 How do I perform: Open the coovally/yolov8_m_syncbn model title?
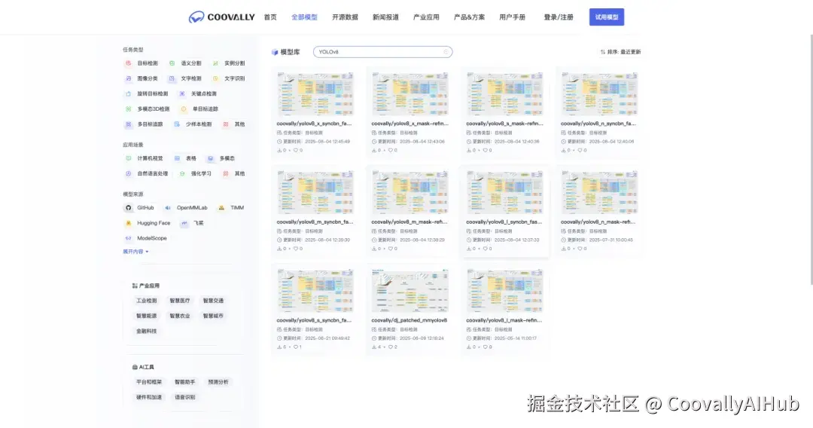[315, 222]
